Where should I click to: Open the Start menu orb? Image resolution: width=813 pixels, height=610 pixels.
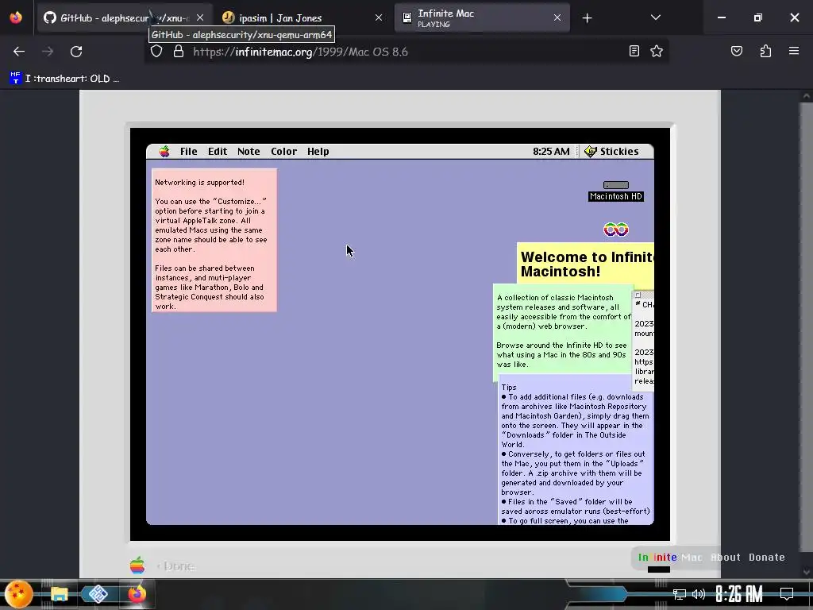click(x=19, y=594)
